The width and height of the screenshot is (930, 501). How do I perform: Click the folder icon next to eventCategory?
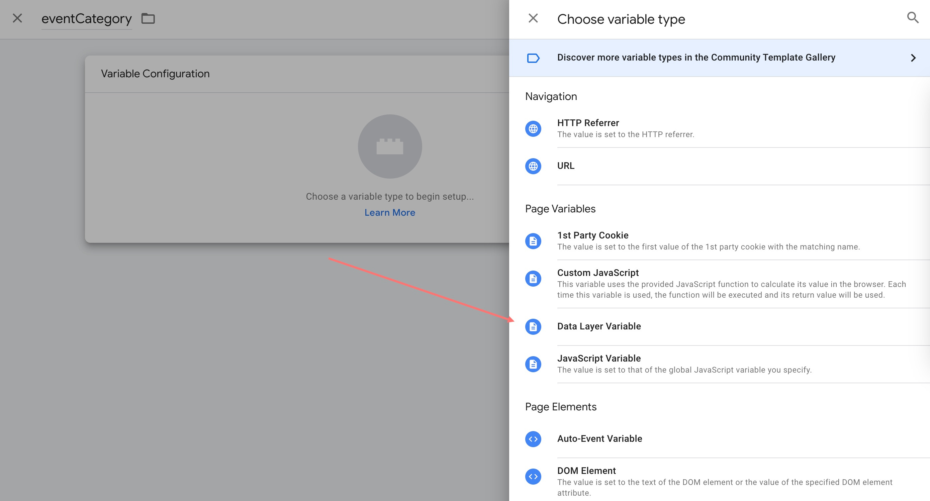148,18
